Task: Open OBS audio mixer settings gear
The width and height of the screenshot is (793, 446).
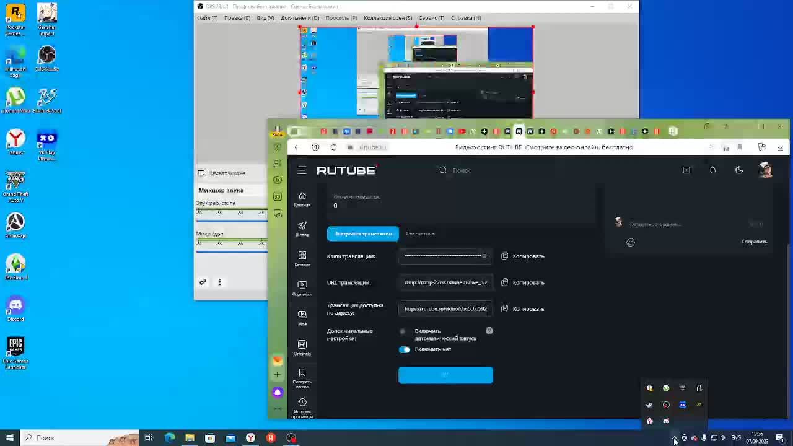Action: [x=203, y=282]
